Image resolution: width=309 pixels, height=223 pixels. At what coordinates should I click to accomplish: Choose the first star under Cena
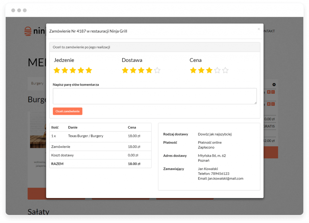click(x=193, y=70)
